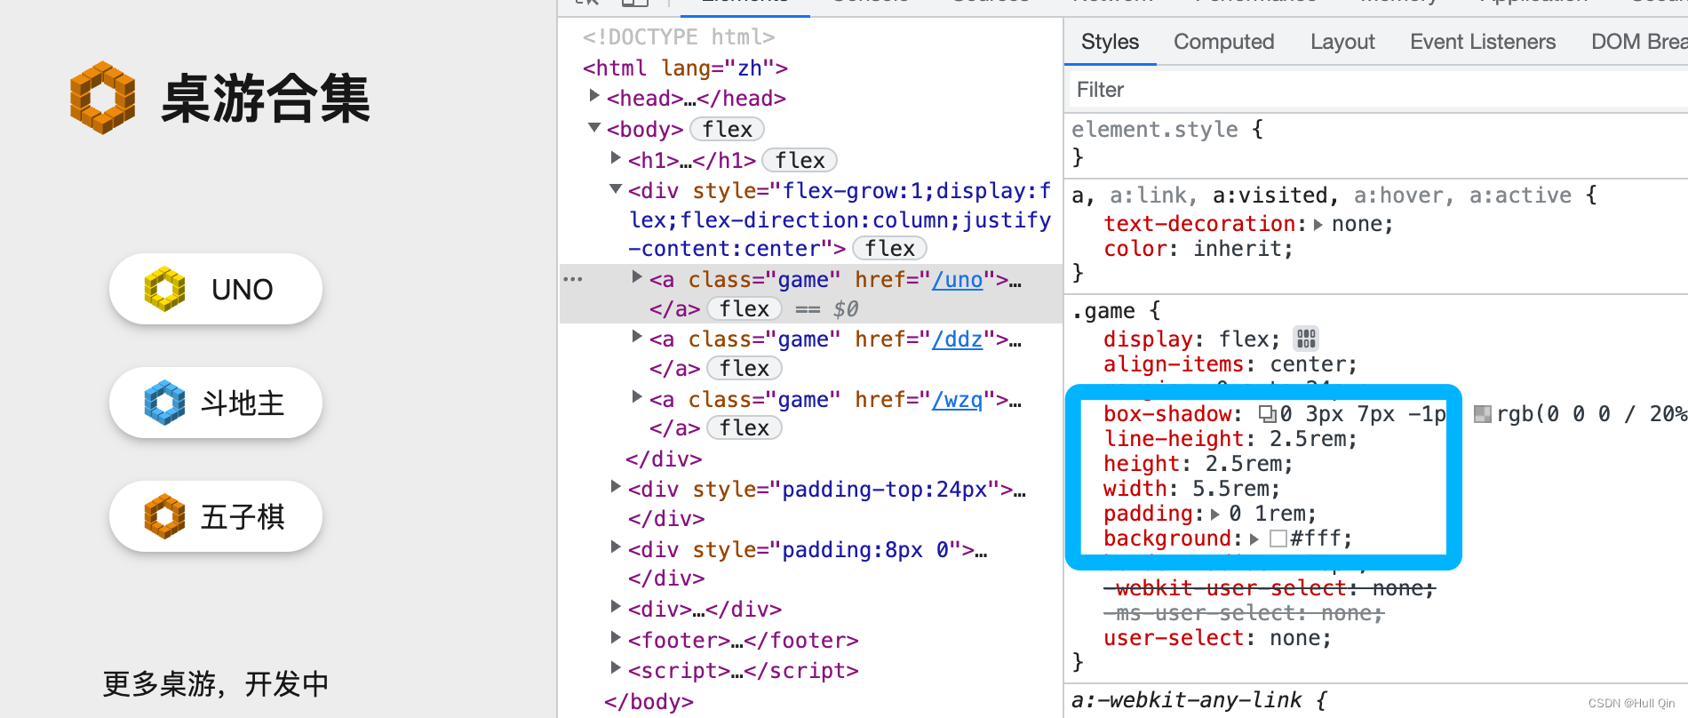Viewport: 1688px width, 718px height.
Task: Switch to the Computed tab
Action: (1223, 42)
